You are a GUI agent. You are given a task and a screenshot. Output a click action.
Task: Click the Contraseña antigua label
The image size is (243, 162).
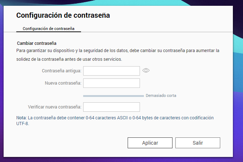click(x=61, y=71)
